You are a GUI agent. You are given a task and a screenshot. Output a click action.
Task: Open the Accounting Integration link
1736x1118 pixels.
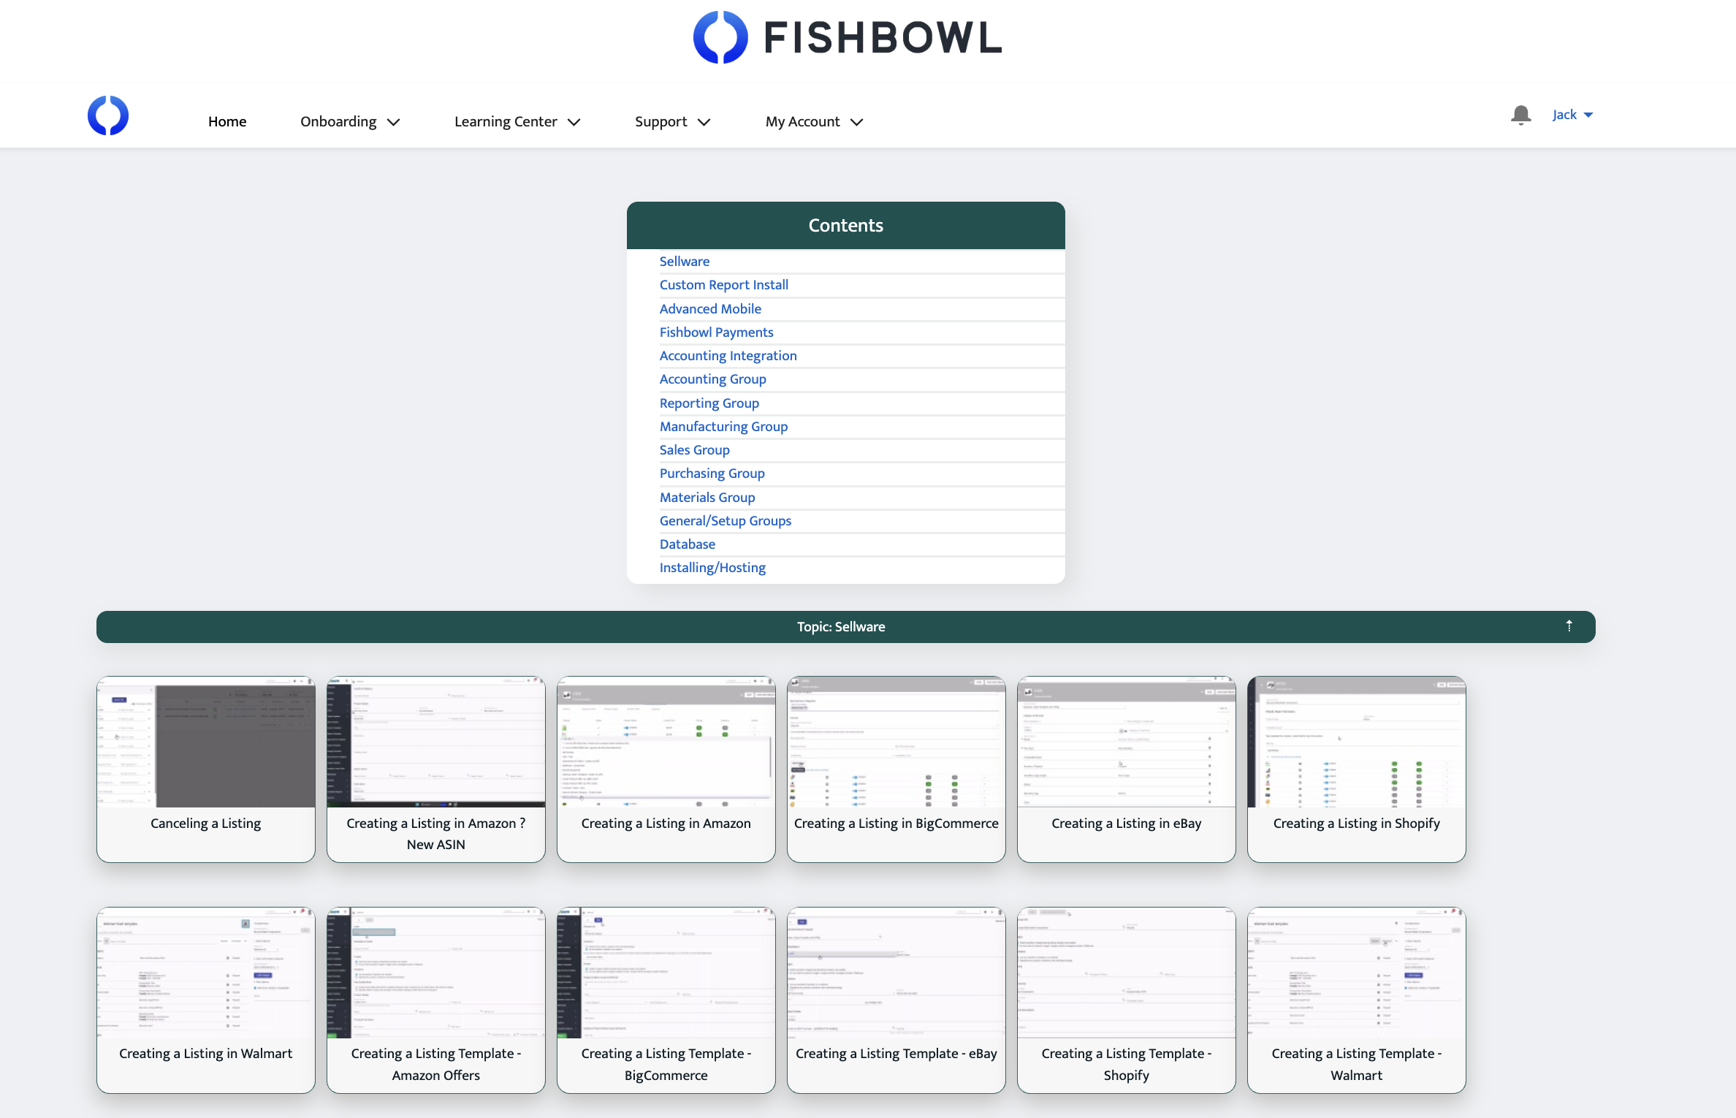coord(728,356)
